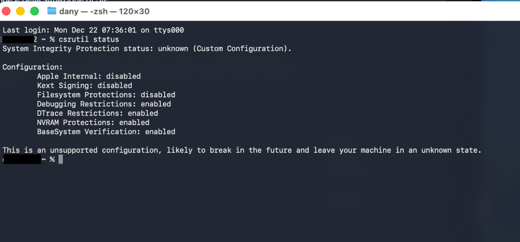Click the "DTrace Restrictions: enabled" entry
520x242 pixels.
pyautogui.click(x=97, y=113)
